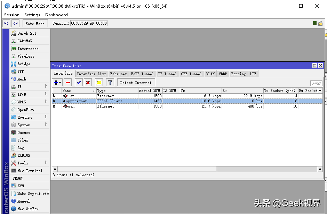Click the Find search field
Viewport: 327px width, 214px height.
point(316,83)
